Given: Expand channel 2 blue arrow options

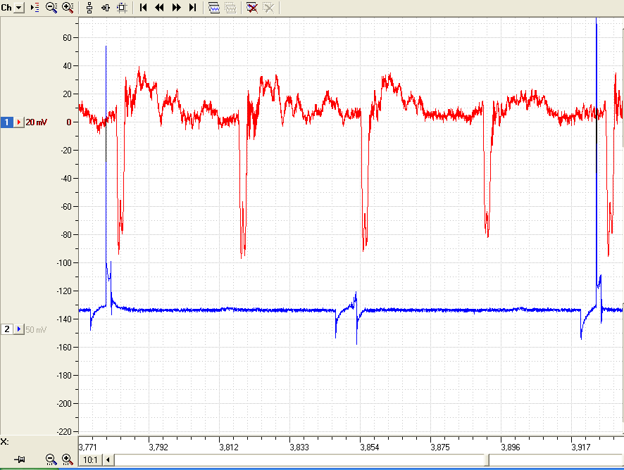Looking at the screenshot, I should (x=19, y=329).
